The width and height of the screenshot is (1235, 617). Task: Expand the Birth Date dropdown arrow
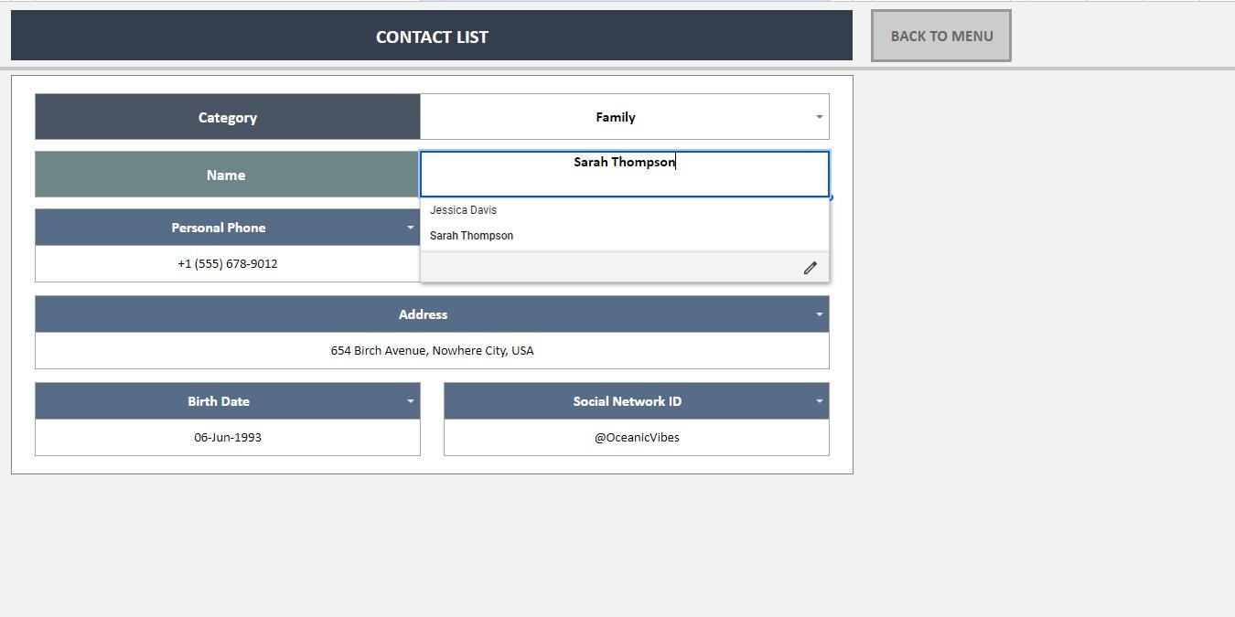[410, 400]
